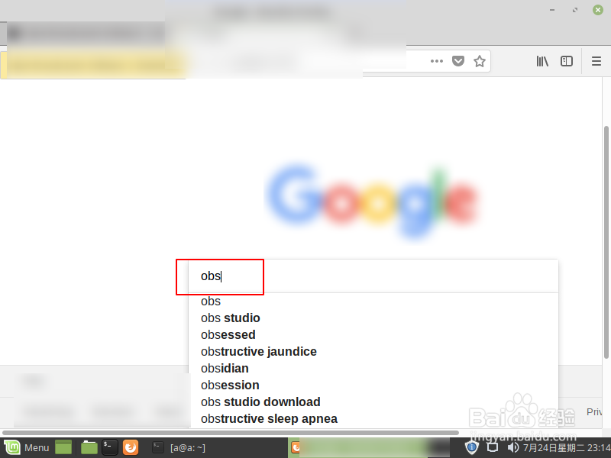Show desktop via green taskbar icon
Screen dimensions: 611x458
63,447
